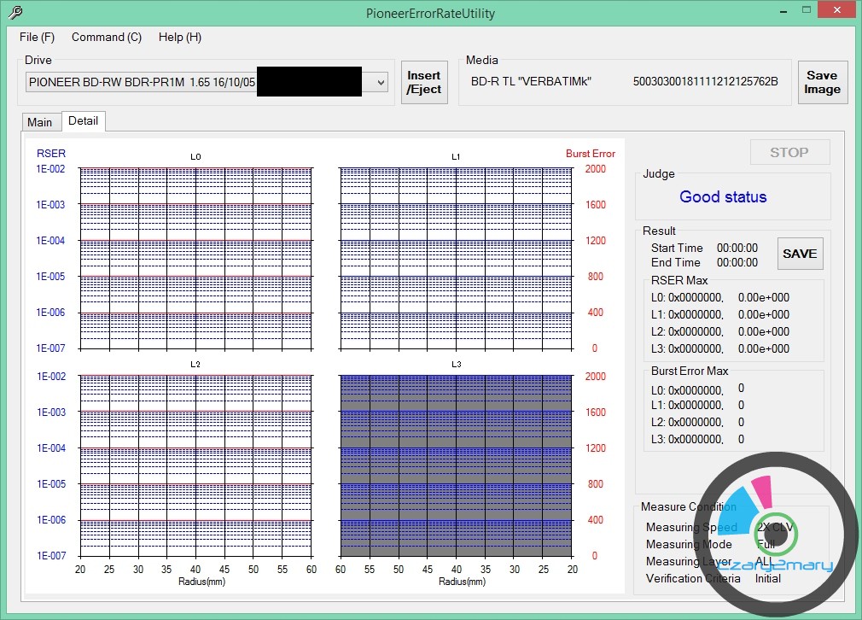The image size is (862, 620).
Task: Click inside the L0 layer graph
Action: [195, 258]
